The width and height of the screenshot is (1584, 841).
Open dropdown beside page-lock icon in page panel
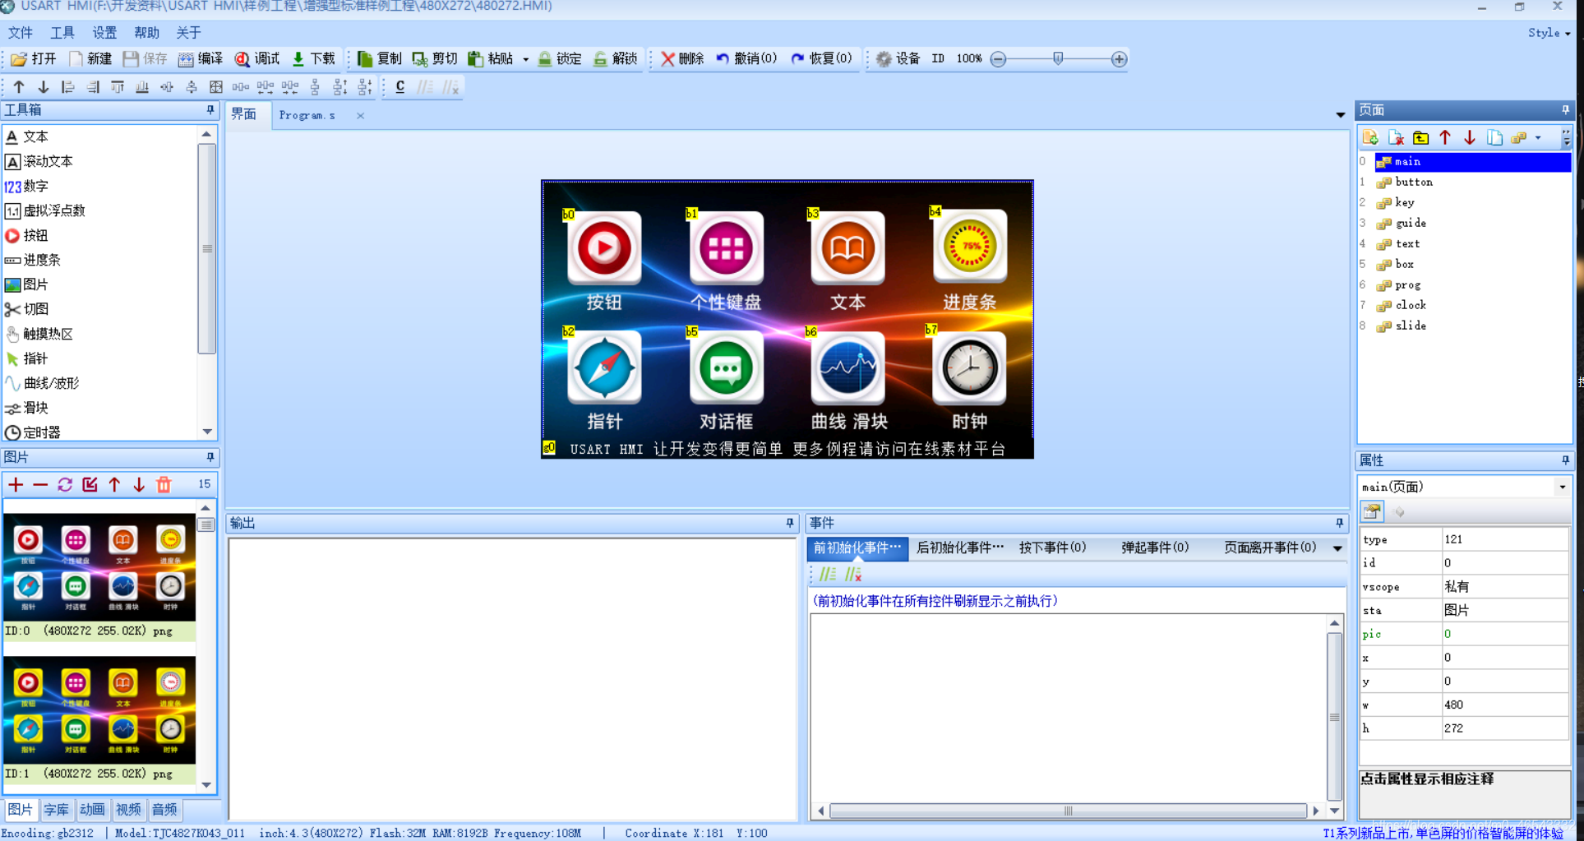pyautogui.click(x=1538, y=137)
